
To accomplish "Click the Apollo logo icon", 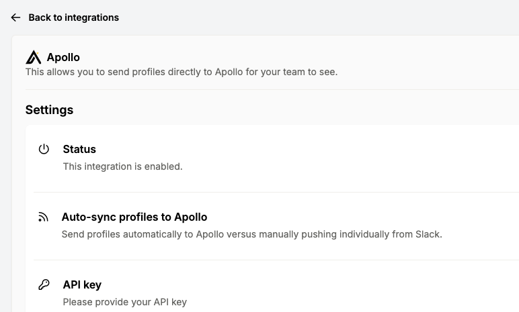I will coord(33,57).
